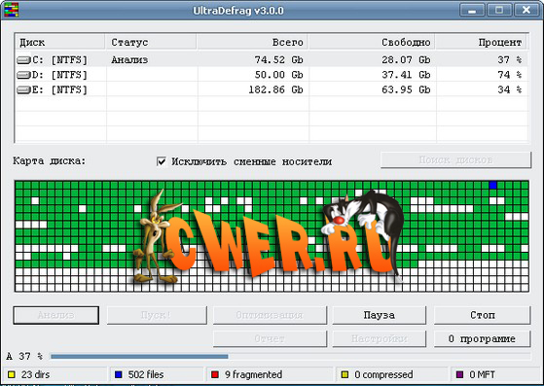The image size is (544, 386).
Task: Click the yellow dirs legend square
Action: point(12,374)
